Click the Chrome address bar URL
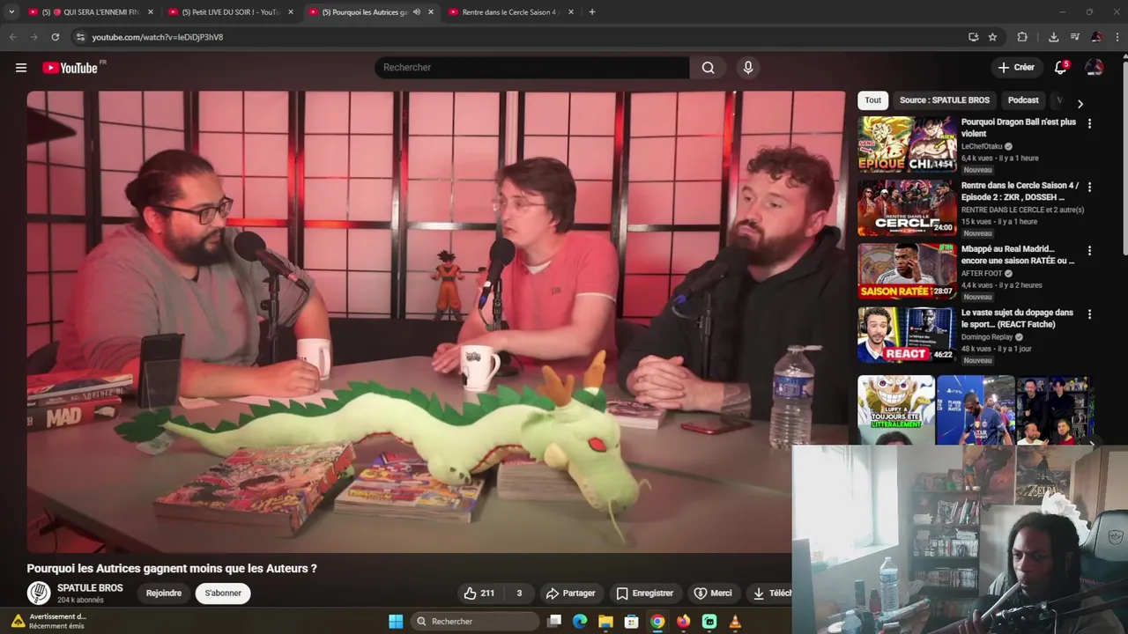The image size is (1128, 634). (x=158, y=37)
